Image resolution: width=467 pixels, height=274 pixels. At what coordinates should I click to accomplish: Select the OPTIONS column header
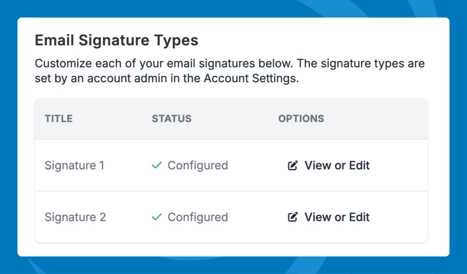coord(301,118)
